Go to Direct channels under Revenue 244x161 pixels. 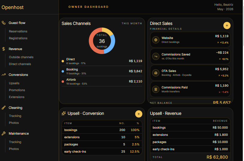click(20, 64)
